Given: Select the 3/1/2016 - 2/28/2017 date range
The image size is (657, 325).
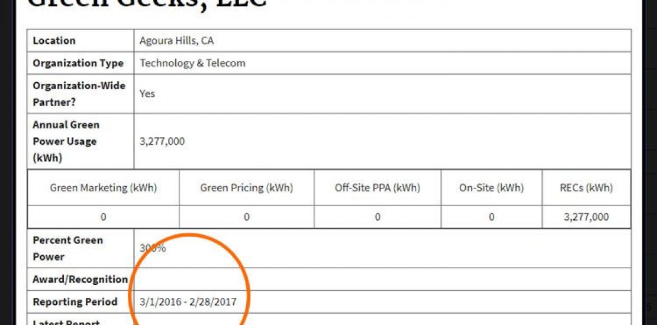Looking at the screenshot, I should click(x=188, y=301).
